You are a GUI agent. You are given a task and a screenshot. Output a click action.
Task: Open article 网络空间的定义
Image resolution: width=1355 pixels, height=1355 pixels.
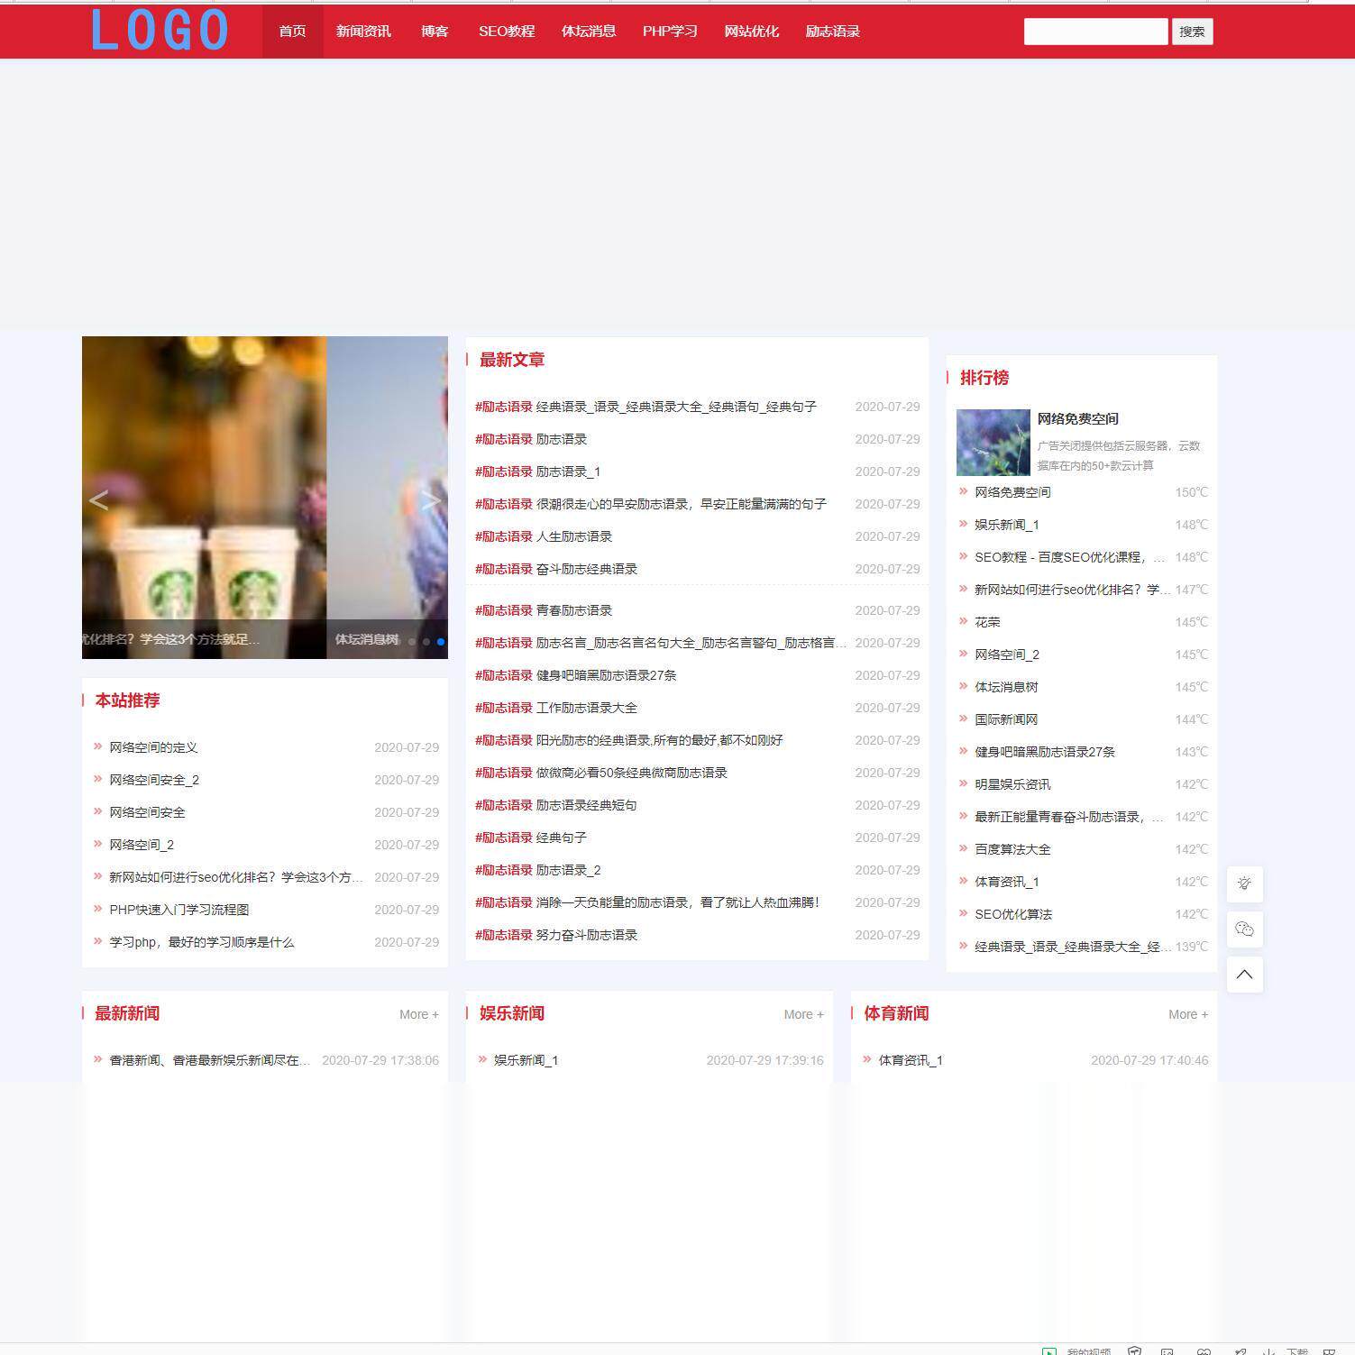tap(153, 747)
